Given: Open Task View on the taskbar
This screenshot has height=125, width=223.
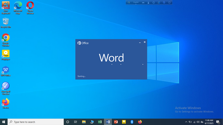Looking at the screenshot, I should pyautogui.click(x=76, y=122).
